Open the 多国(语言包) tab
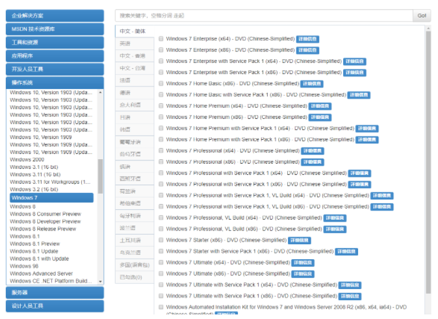Image resolution: width=438 pixels, height=319 pixels. click(x=135, y=265)
